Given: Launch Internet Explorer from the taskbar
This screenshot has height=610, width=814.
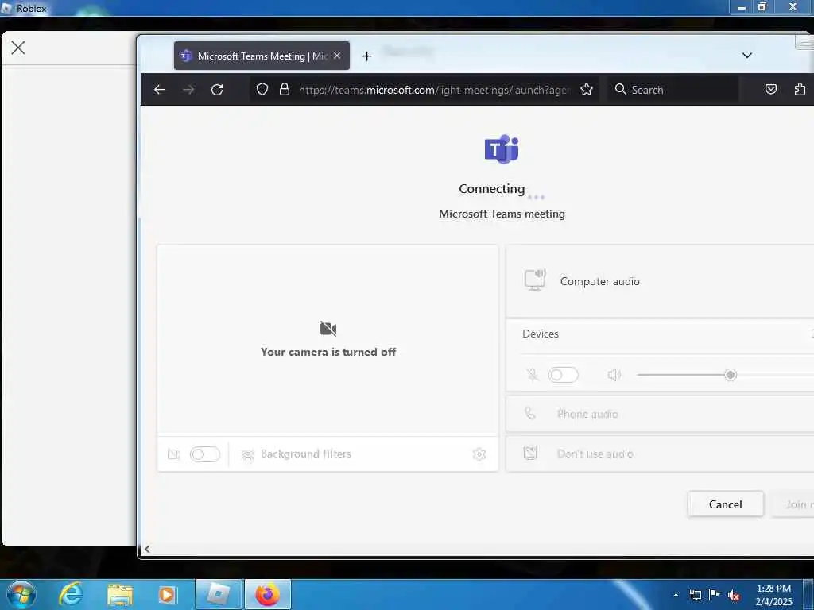Looking at the screenshot, I should 71,594.
